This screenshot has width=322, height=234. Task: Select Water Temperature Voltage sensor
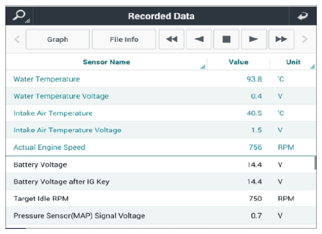point(161,96)
